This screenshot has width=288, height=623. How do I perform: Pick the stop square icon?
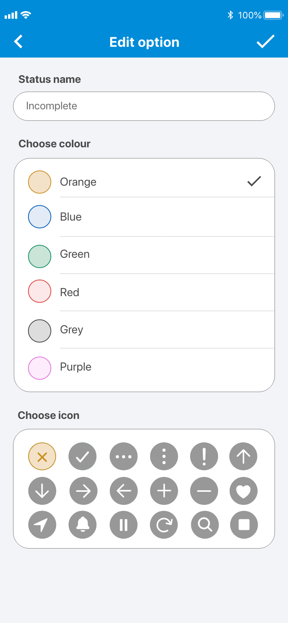[x=244, y=524]
